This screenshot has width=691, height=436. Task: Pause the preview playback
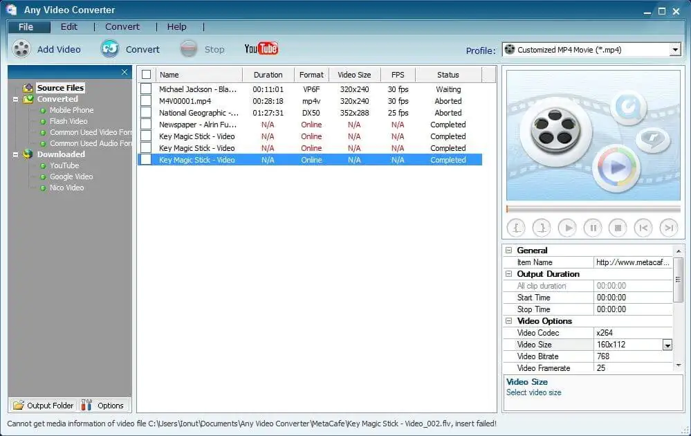pyautogui.click(x=593, y=227)
